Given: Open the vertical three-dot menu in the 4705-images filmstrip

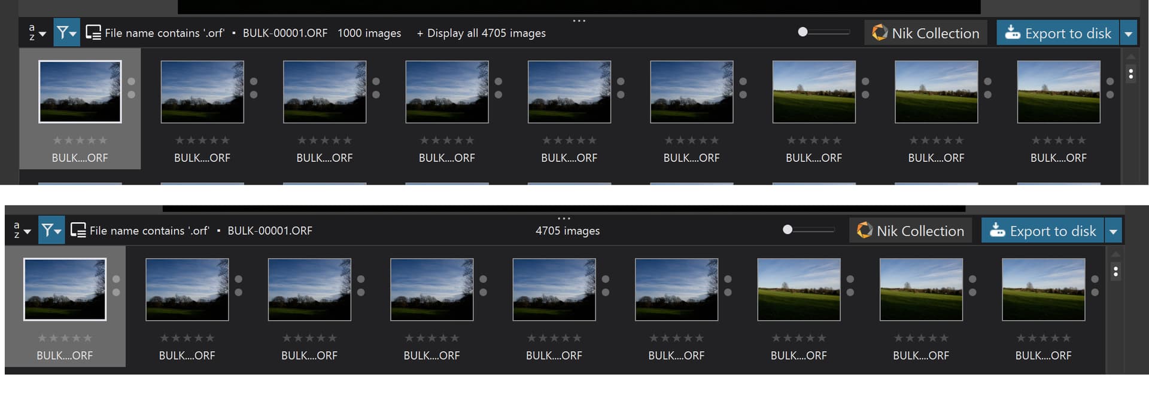Looking at the screenshot, I should click(1115, 272).
